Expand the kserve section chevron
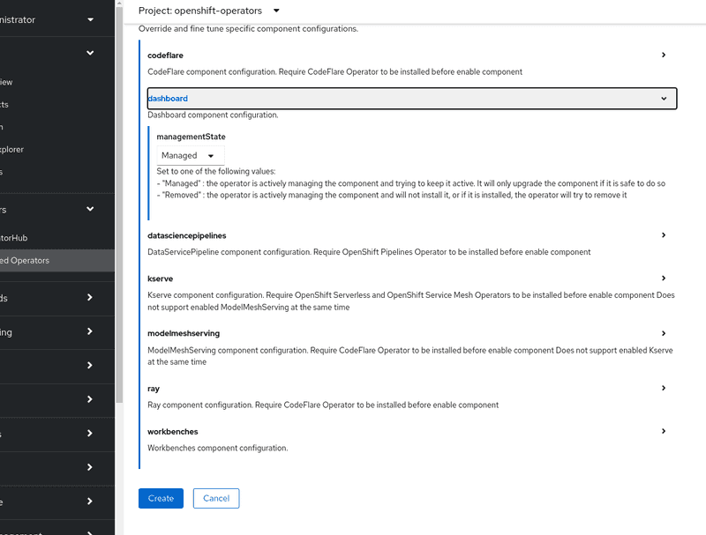 (664, 279)
